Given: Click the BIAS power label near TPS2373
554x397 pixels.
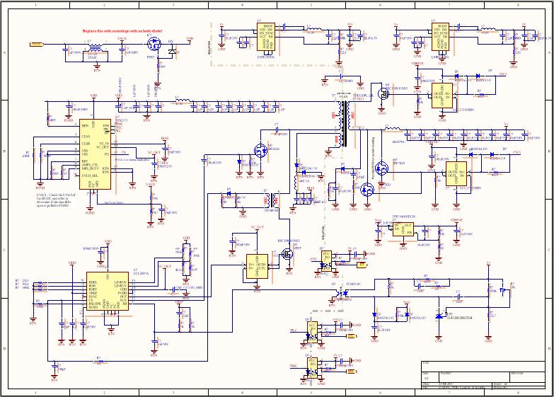Looking at the screenshot, I should point(164,138).
